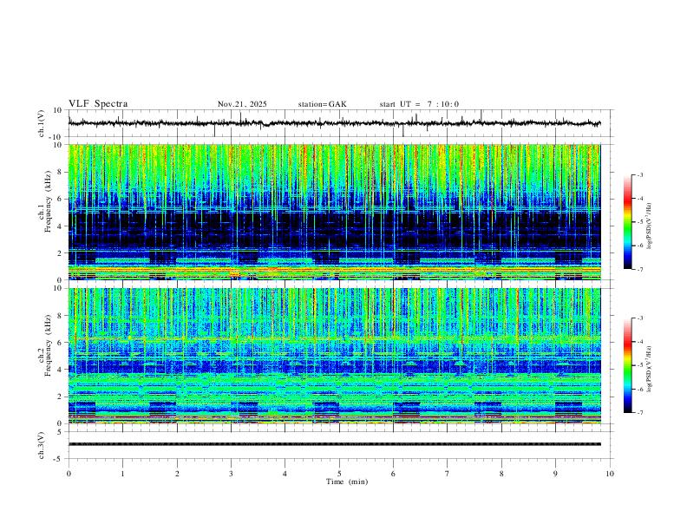Click the lower color bar's log(PSD) label
The height and width of the screenshot is (531, 687).
coord(649,369)
